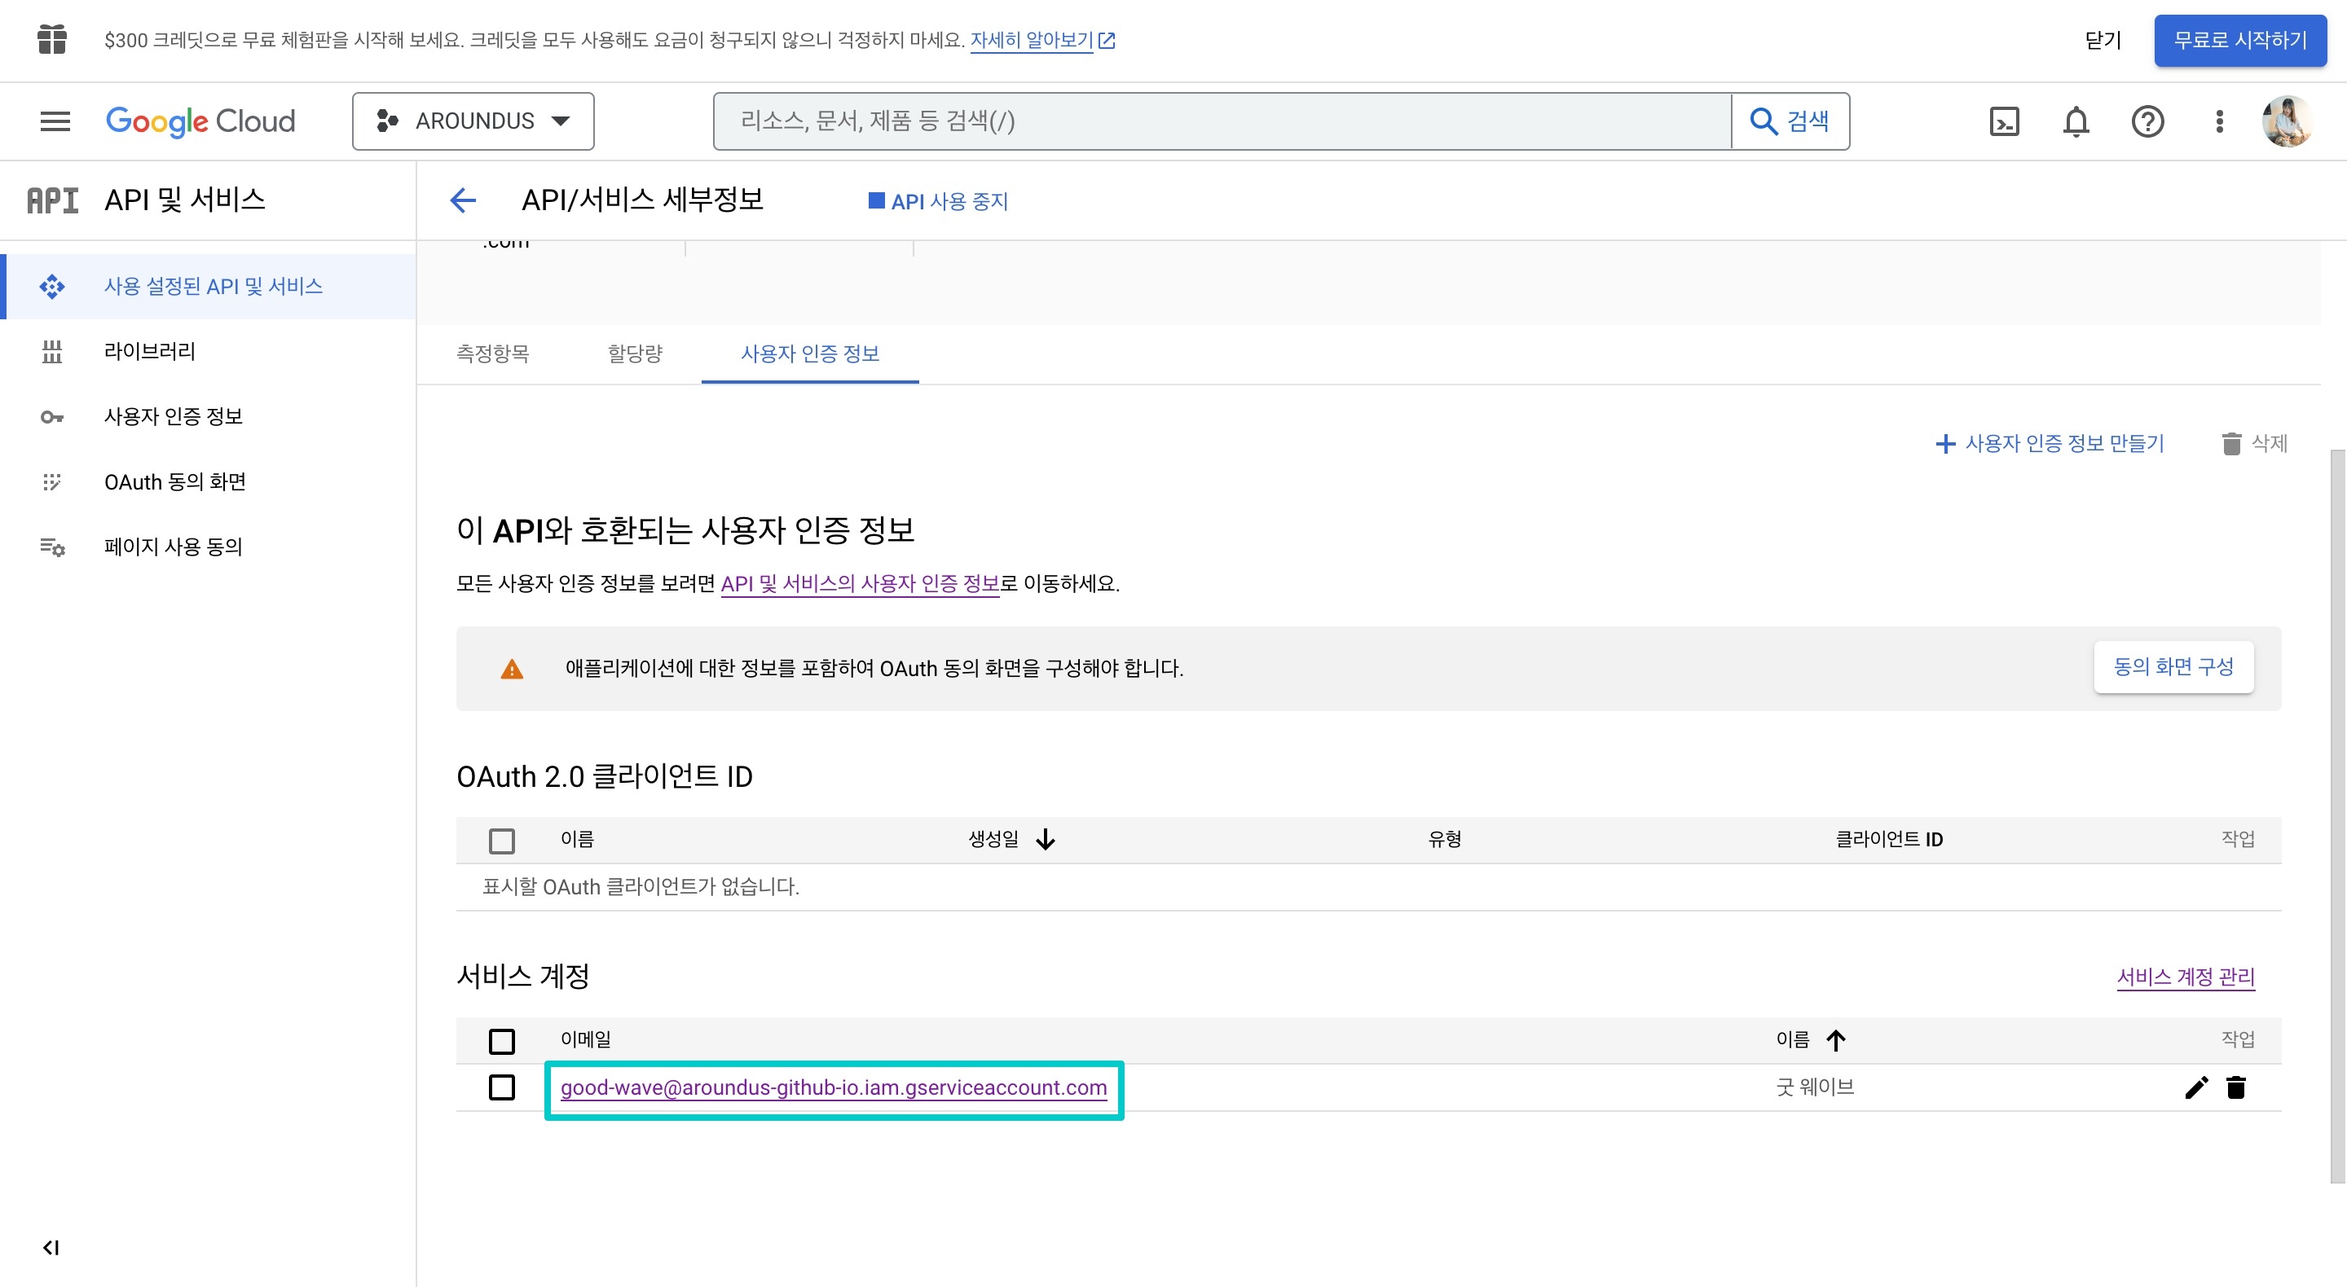
Task: Expand the AROUNDUS project selector dropdown
Action: (473, 121)
